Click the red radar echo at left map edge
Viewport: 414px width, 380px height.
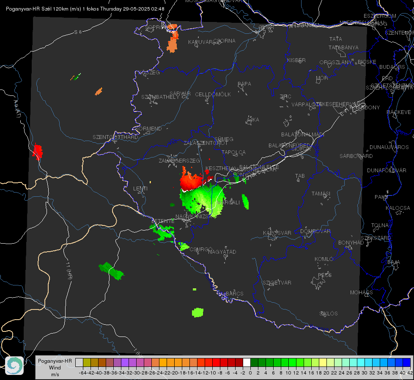click(x=38, y=152)
